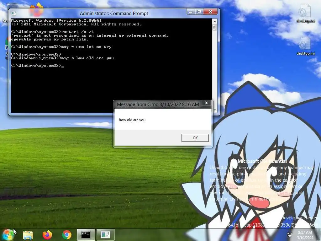321x241 pixels.
Task: Click OK in the message dialog
Action: coord(195,138)
